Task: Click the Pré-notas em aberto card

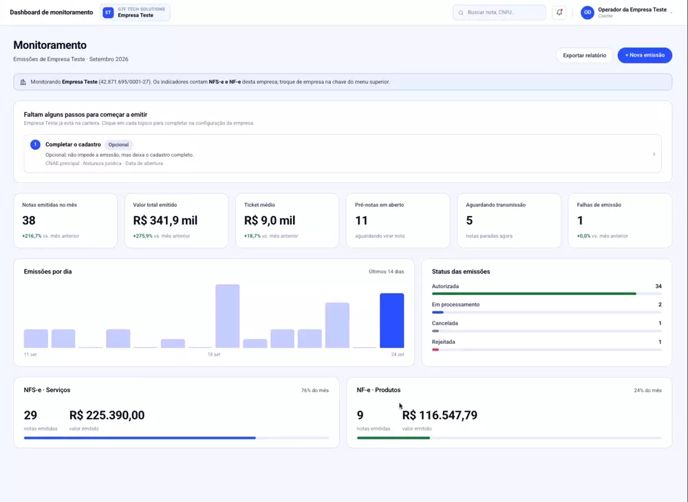Action: click(x=398, y=221)
